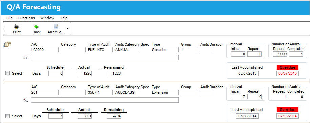Click the red Overdue label for 201

[x=287, y=110]
